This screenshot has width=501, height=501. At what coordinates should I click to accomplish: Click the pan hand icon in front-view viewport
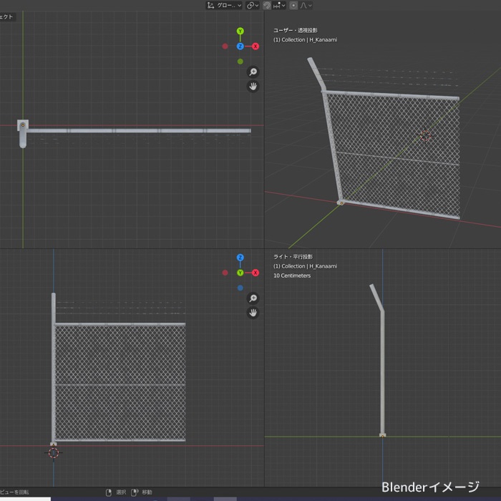coord(253,313)
